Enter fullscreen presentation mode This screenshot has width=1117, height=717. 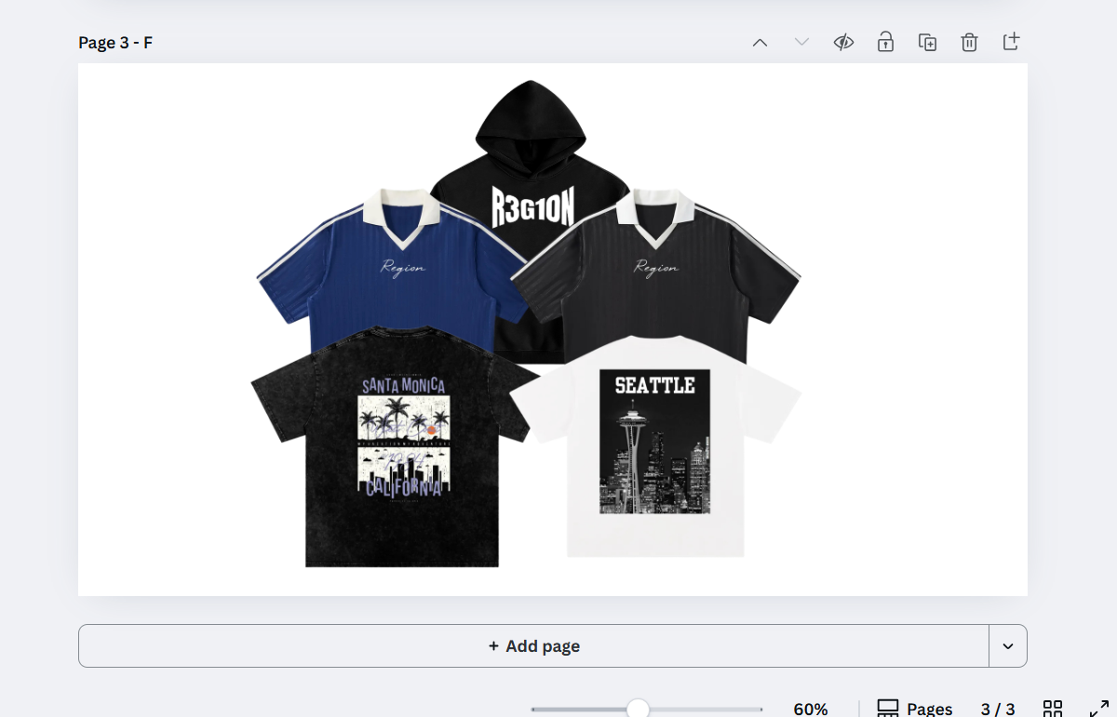[1098, 710]
